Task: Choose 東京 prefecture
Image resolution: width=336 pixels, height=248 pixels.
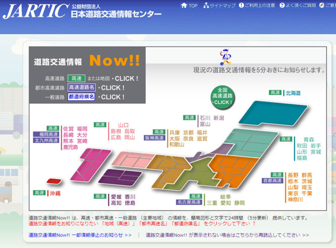Action: (293, 193)
